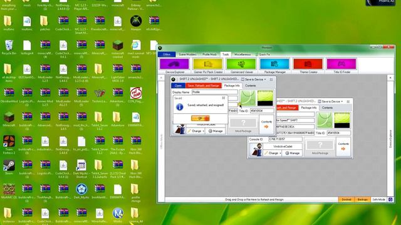Click the Console ID field in rear window
Screen dimensions: 401x225
285,139
